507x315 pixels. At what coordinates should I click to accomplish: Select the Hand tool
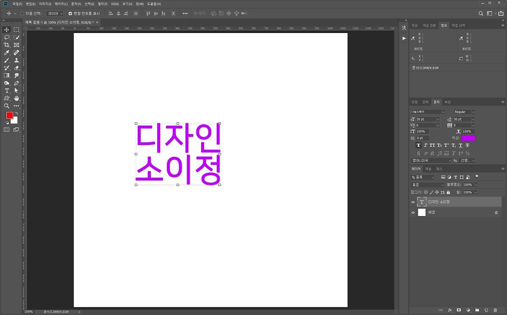coord(16,98)
